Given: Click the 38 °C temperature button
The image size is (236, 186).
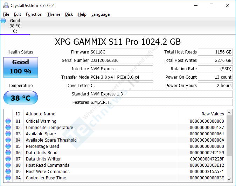Looking at the screenshot, I should click(21, 98).
